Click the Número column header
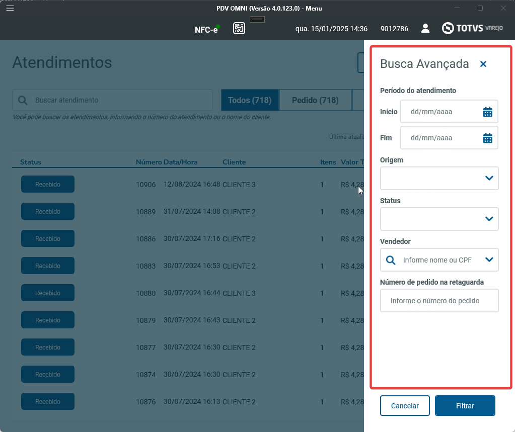This screenshot has height=432, width=515. [x=149, y=162]
